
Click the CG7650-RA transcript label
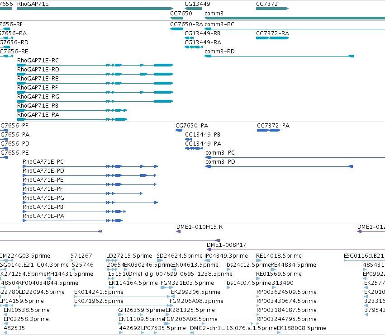(186, 24)
